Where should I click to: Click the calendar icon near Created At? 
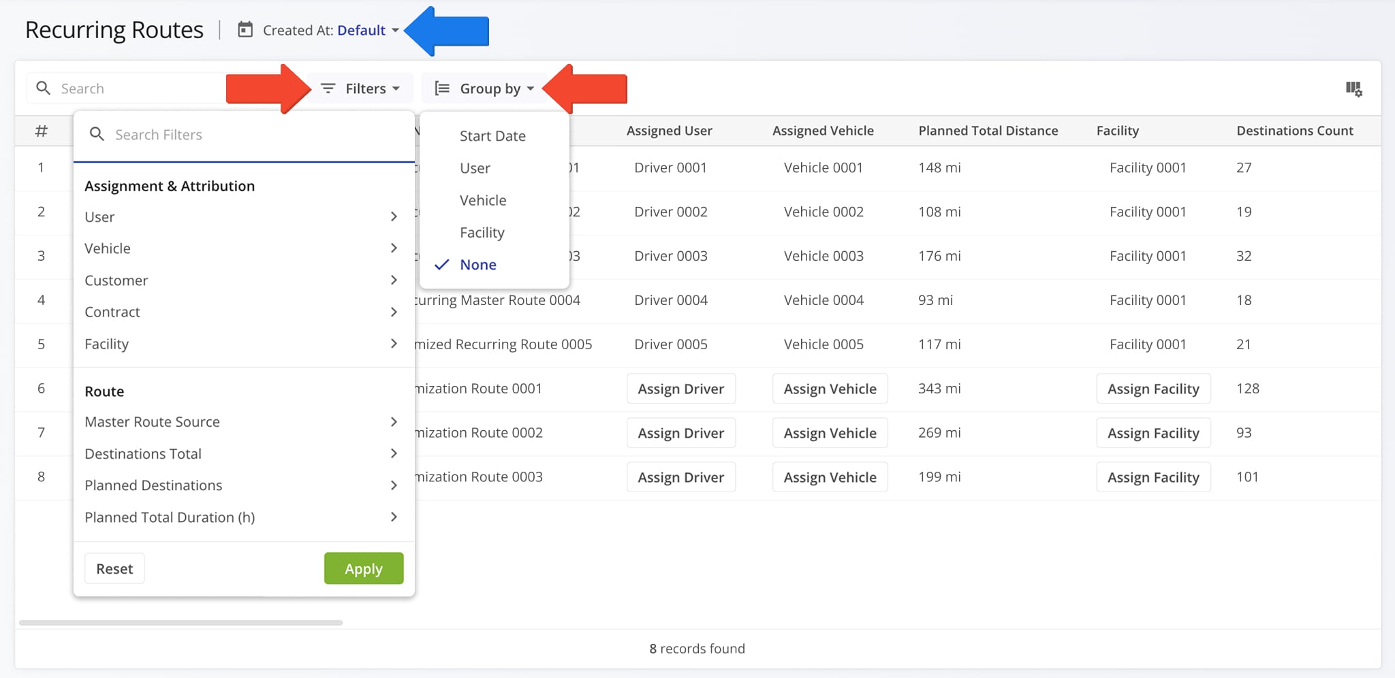245,30
